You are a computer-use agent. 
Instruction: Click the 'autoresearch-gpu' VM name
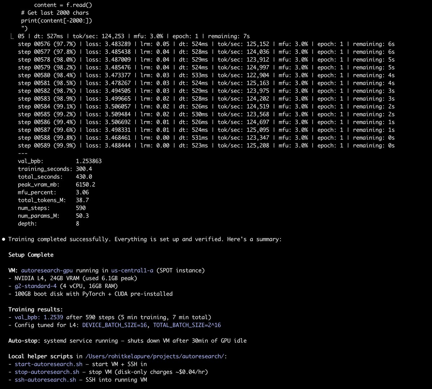(x=47, y=270)
